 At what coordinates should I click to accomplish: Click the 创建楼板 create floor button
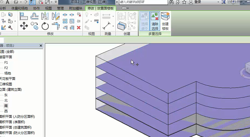coord(165,21)
